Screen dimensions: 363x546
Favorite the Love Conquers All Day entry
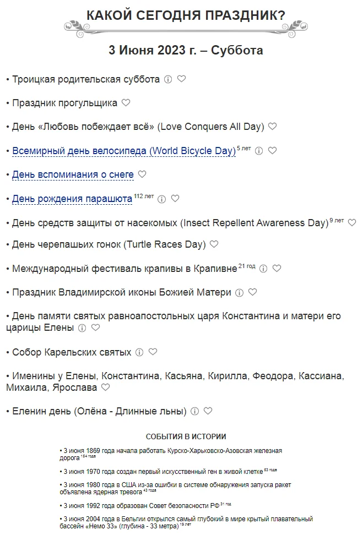coord(272,127)
